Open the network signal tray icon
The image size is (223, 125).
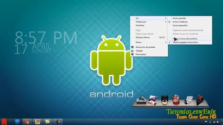click(214, 122)
